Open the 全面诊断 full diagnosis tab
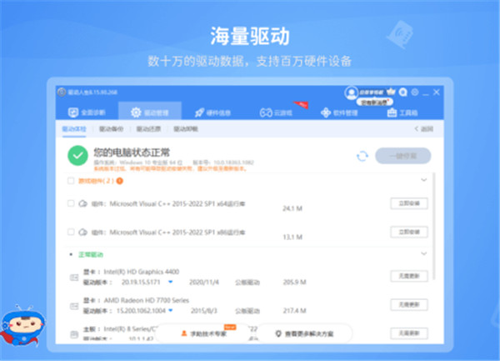Screen dimensions: 500x361 pos(87,113)
